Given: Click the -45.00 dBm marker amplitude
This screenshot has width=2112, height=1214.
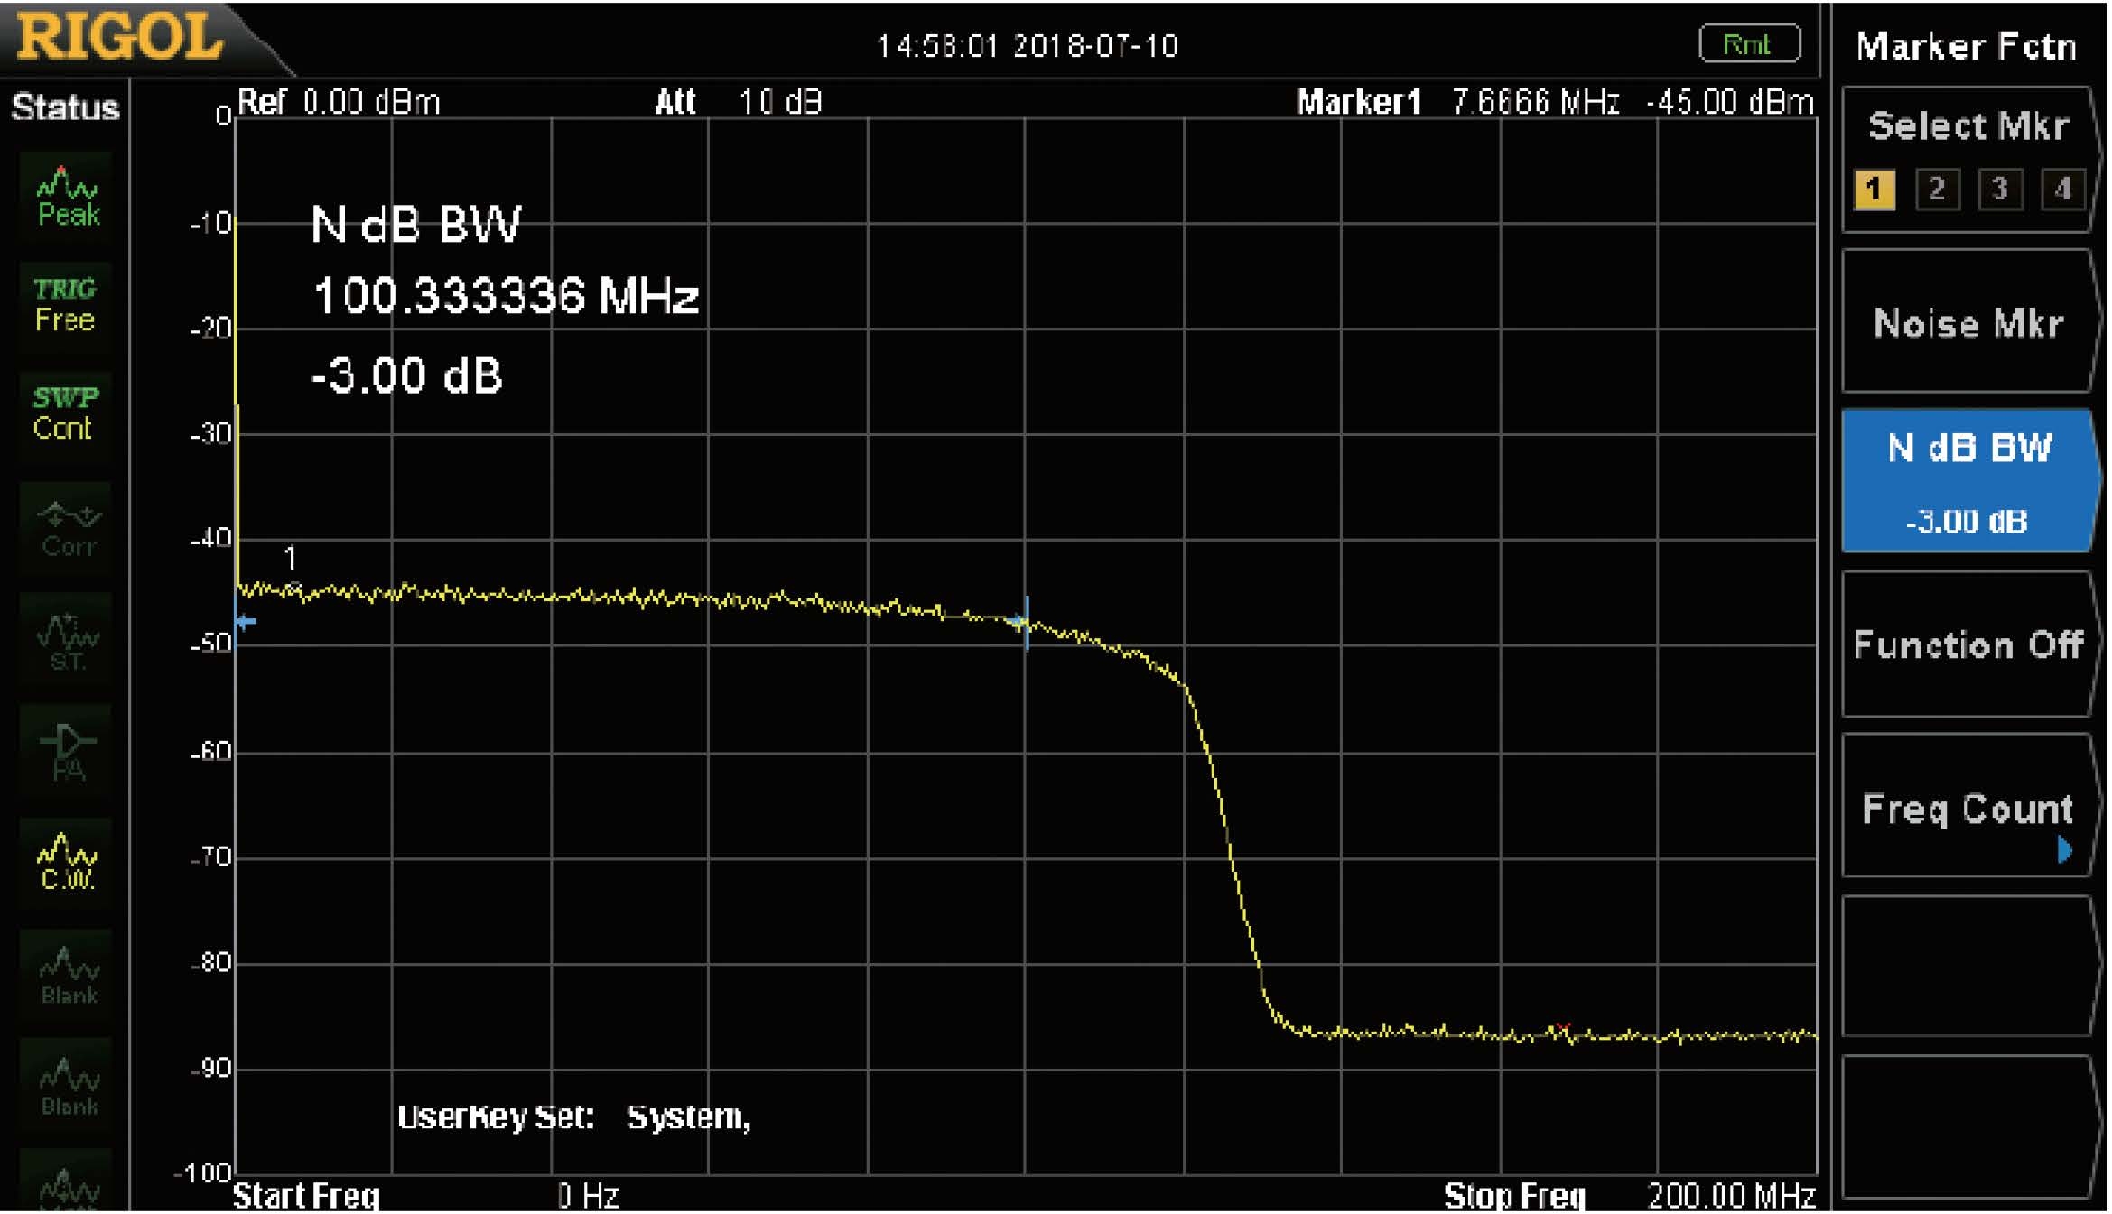Looking at the screenshot, I should (x=1730, y=102).
